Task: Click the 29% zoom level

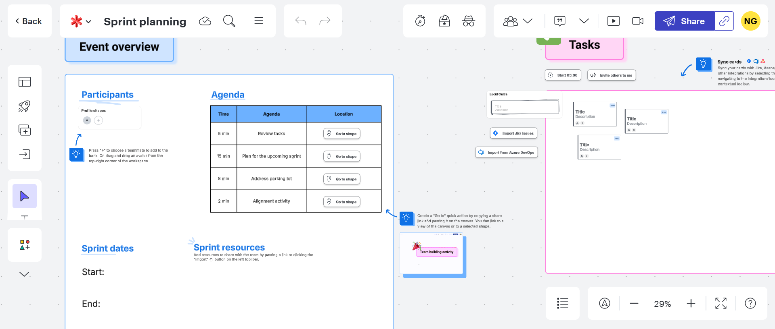Action: click(662, 304)
